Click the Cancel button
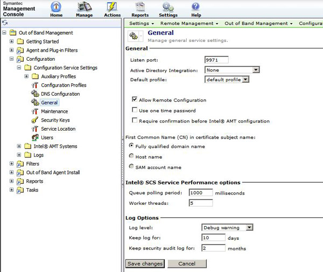This screenshot has height=272, width=323. coord(187,263)
